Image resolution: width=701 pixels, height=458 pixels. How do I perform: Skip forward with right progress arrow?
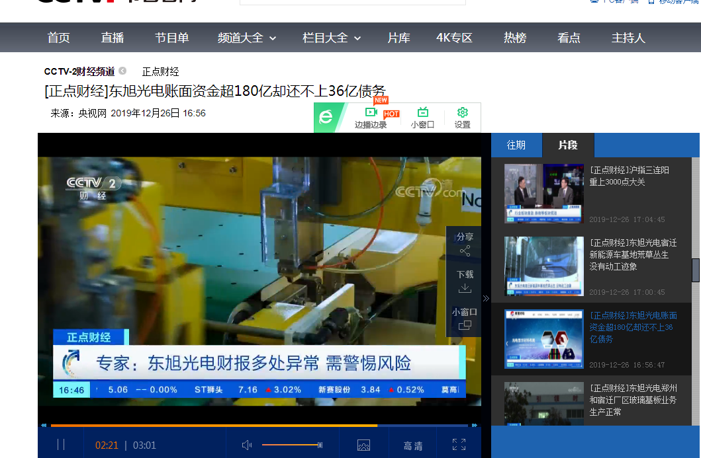point(475,426)
